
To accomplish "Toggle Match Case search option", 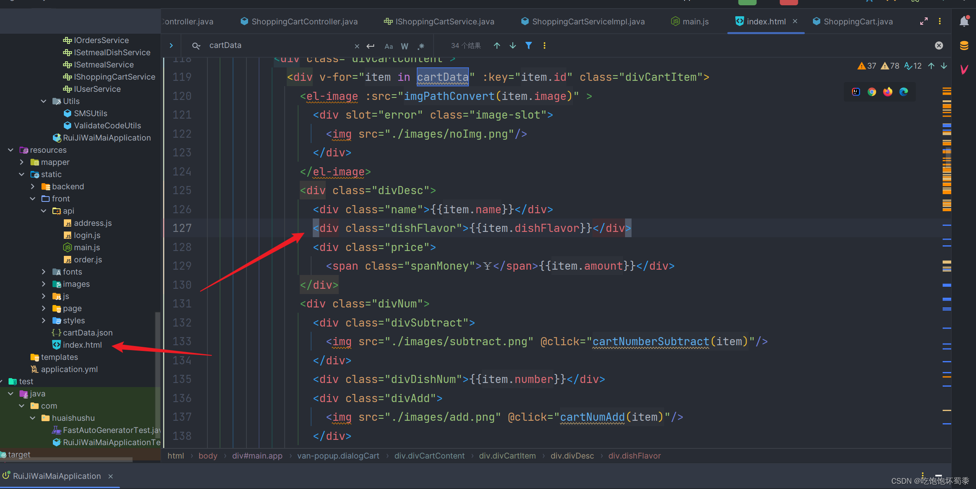I will point(389,46).
